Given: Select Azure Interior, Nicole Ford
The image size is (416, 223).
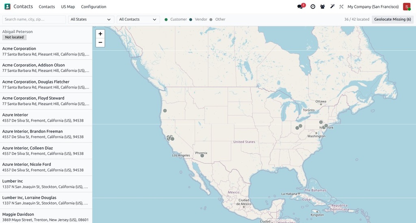Looking at the screenshot, I should coord(46,167).
